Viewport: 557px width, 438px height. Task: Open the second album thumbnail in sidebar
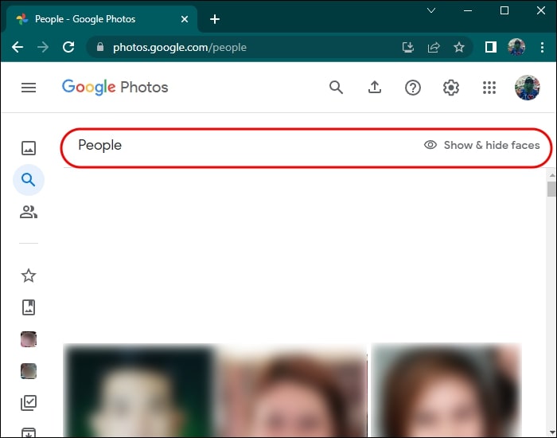[x=29, y=371]
